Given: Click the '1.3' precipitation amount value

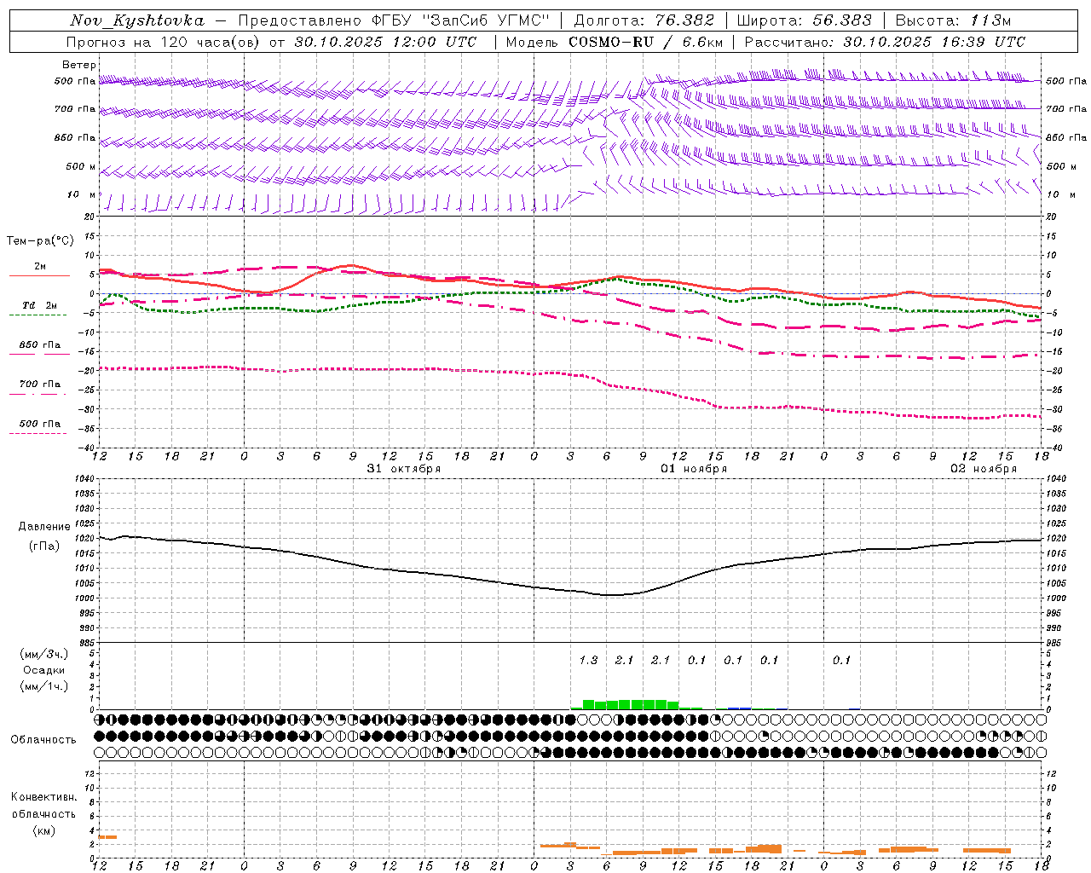Looking at the screenshot, I should coord(588,660).
